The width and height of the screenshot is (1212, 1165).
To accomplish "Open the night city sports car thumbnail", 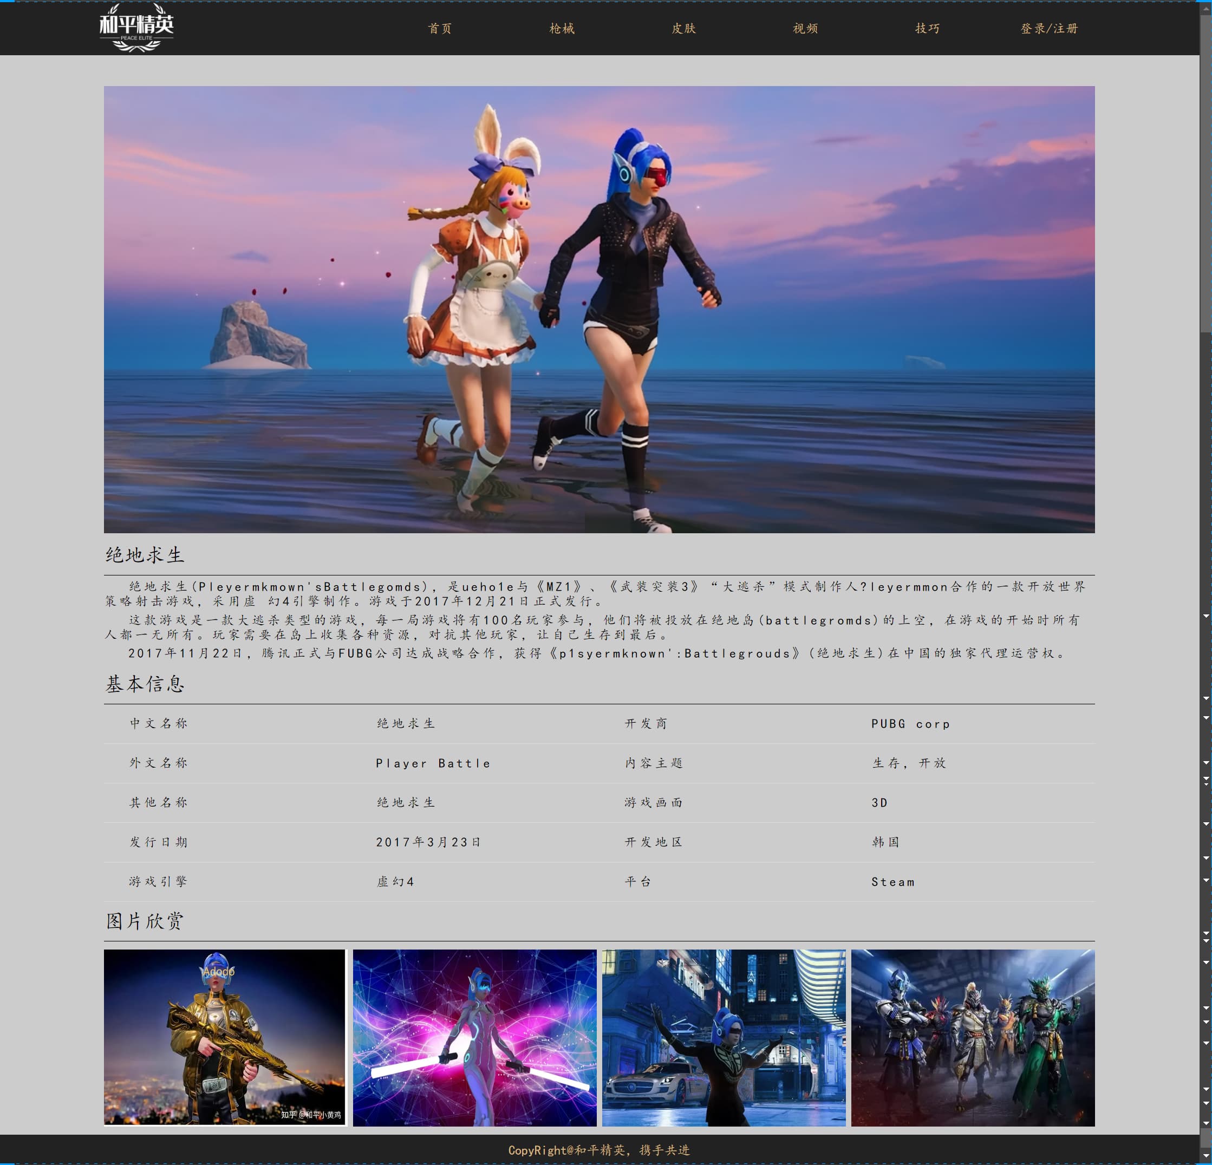I will (x=724, y=1037).
